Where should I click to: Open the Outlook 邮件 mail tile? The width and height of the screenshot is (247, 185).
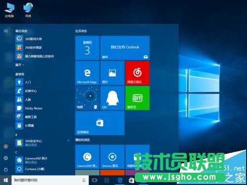coord(125,48)
